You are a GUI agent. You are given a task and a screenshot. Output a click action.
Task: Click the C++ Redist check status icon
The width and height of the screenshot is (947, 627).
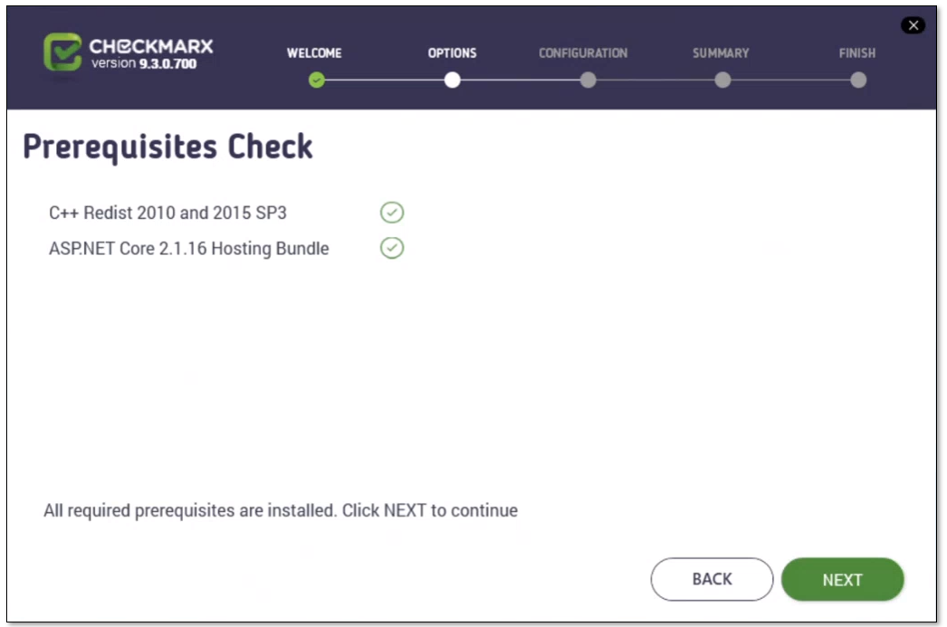[392, 213]
